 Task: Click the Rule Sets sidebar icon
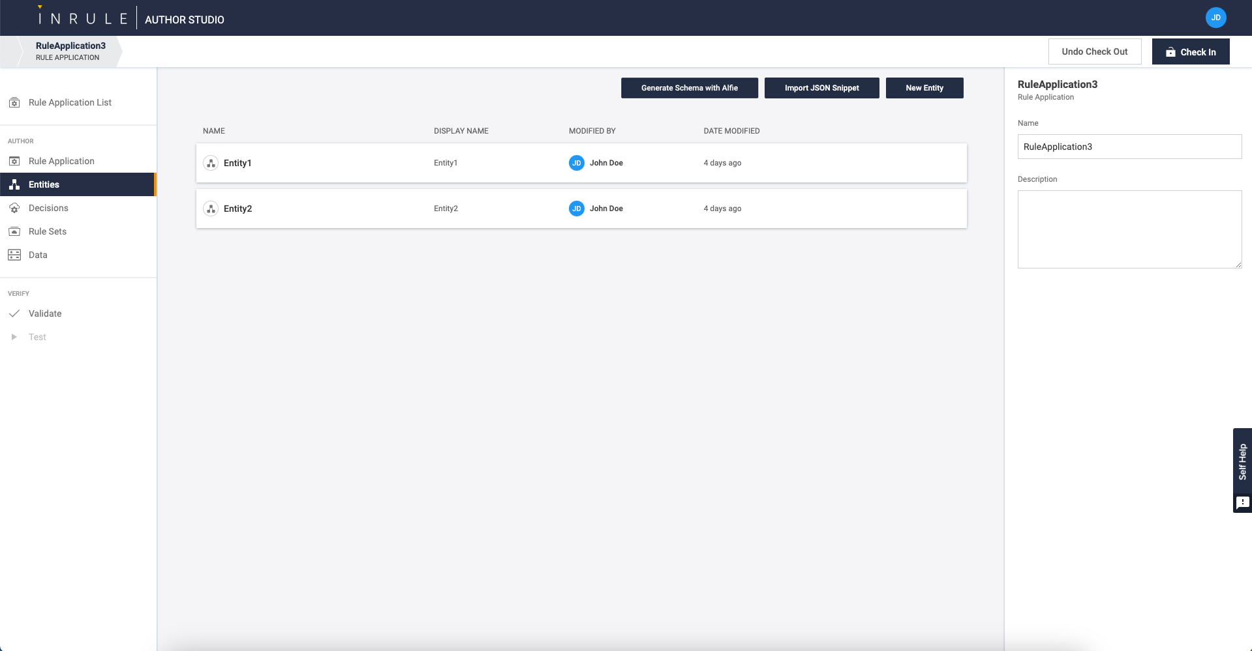tap(14, 231)
